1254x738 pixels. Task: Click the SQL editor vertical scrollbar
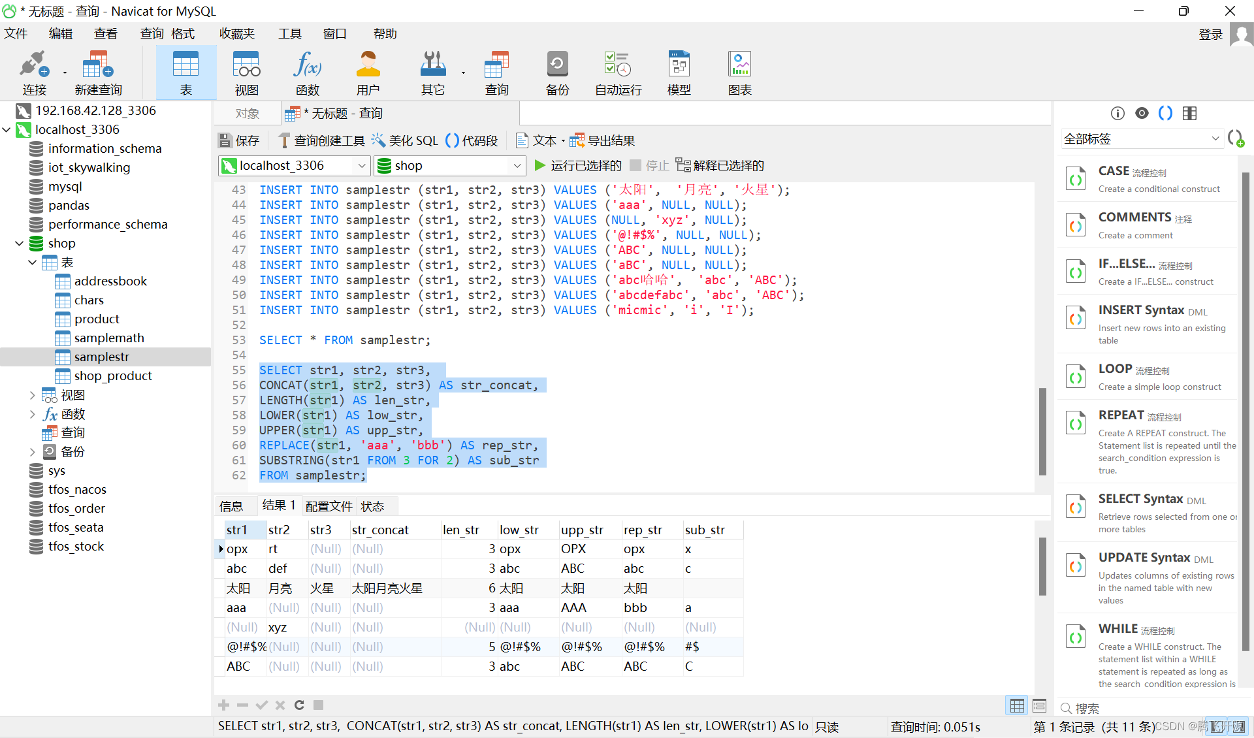pyautogui.click(x=1042, y=431)
